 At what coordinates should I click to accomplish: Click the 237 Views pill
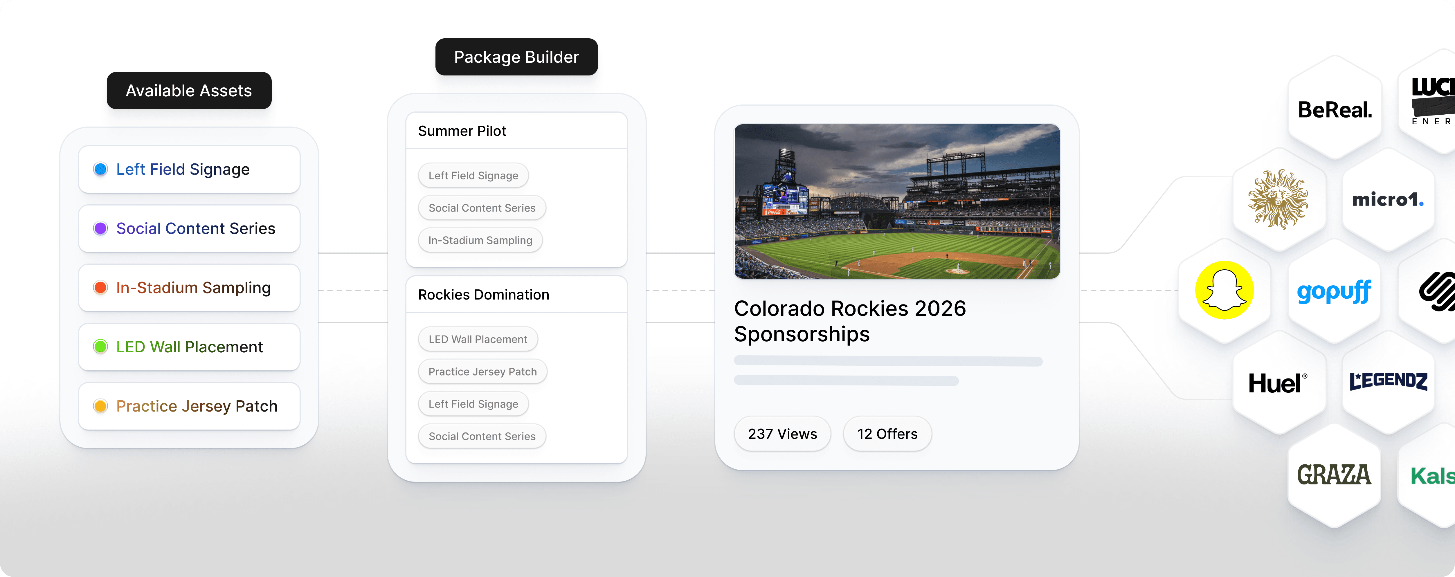click(x=782, y=434)
